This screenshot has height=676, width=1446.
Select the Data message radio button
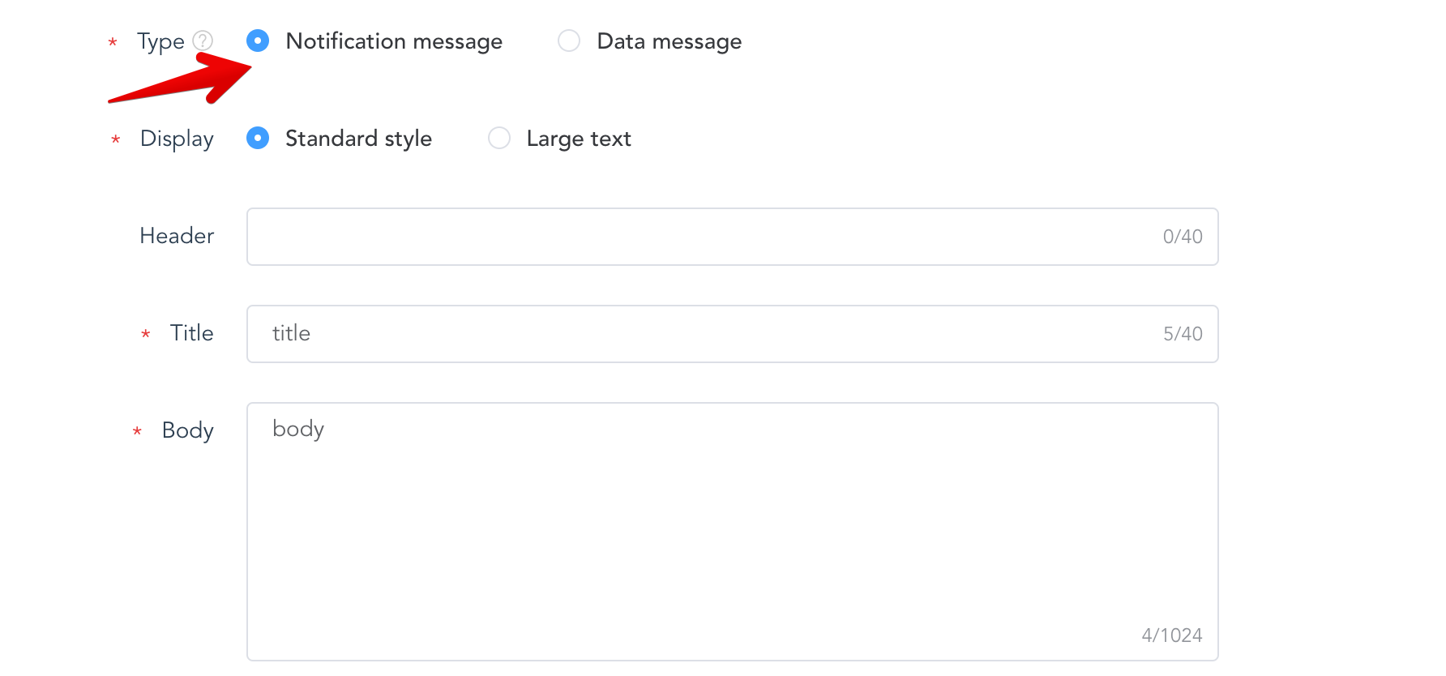(x=568, y=41)
